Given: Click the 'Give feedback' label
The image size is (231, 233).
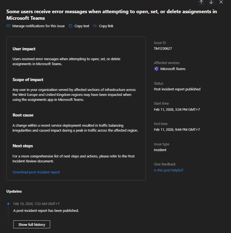Looking at the screenshot, I should [165, 164].
